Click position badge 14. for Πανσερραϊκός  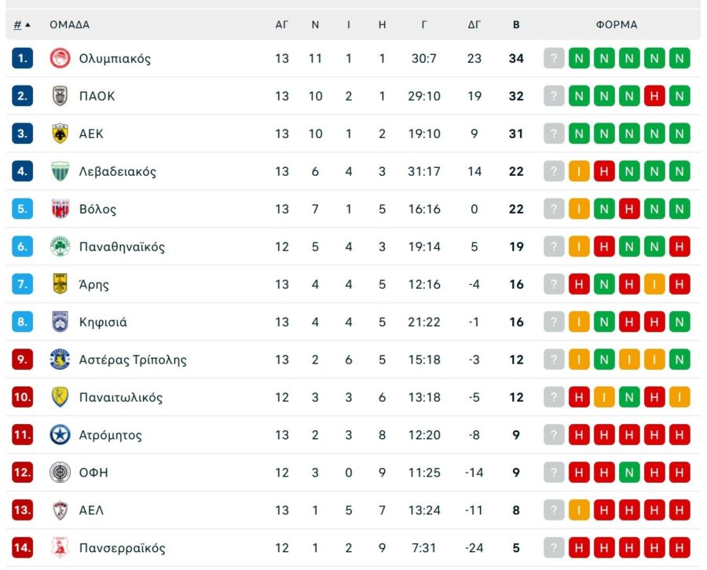(22, 548)
